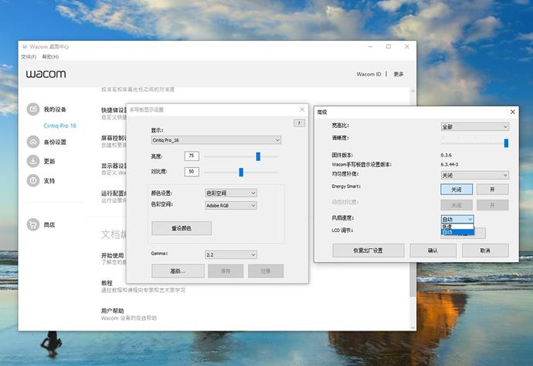This screenshot has width=533, height=366.
Task: Click the ? help button in display settings
Action: (x=299, y=123)
